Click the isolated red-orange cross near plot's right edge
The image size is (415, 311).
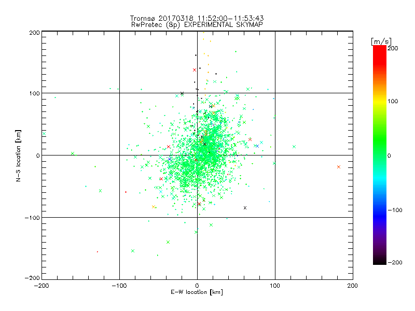(x=339, y=167)
